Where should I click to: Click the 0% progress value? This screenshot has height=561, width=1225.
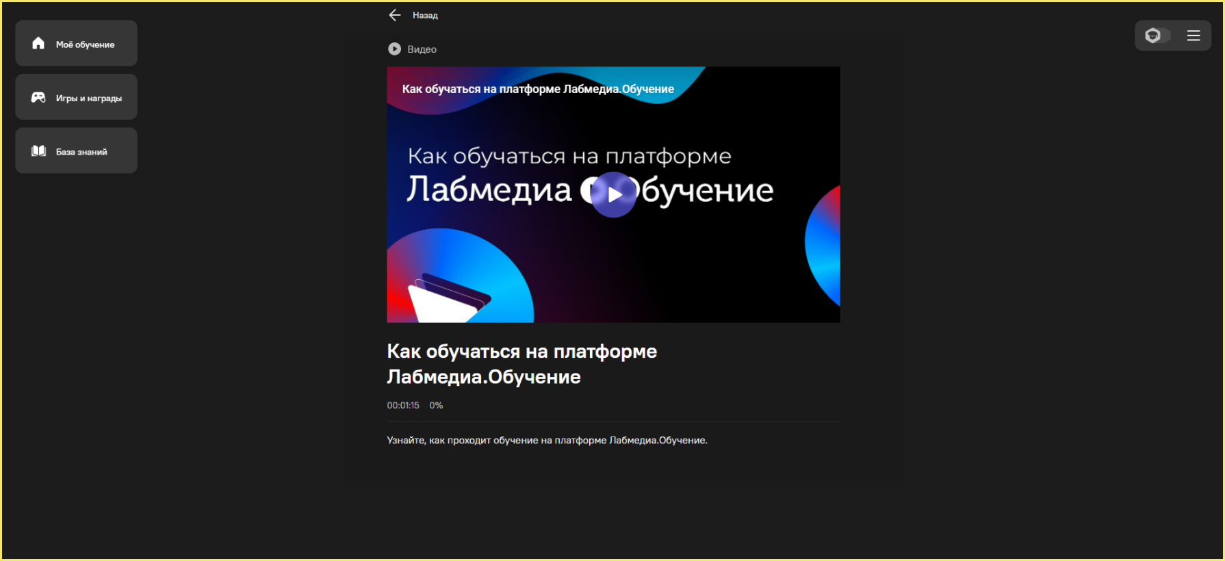point(437,405)
